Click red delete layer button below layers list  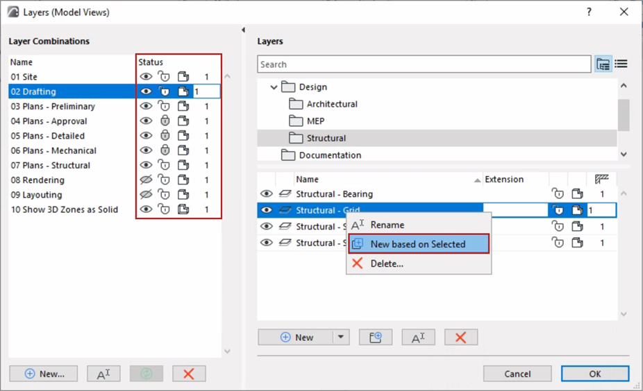click(461, 338)
